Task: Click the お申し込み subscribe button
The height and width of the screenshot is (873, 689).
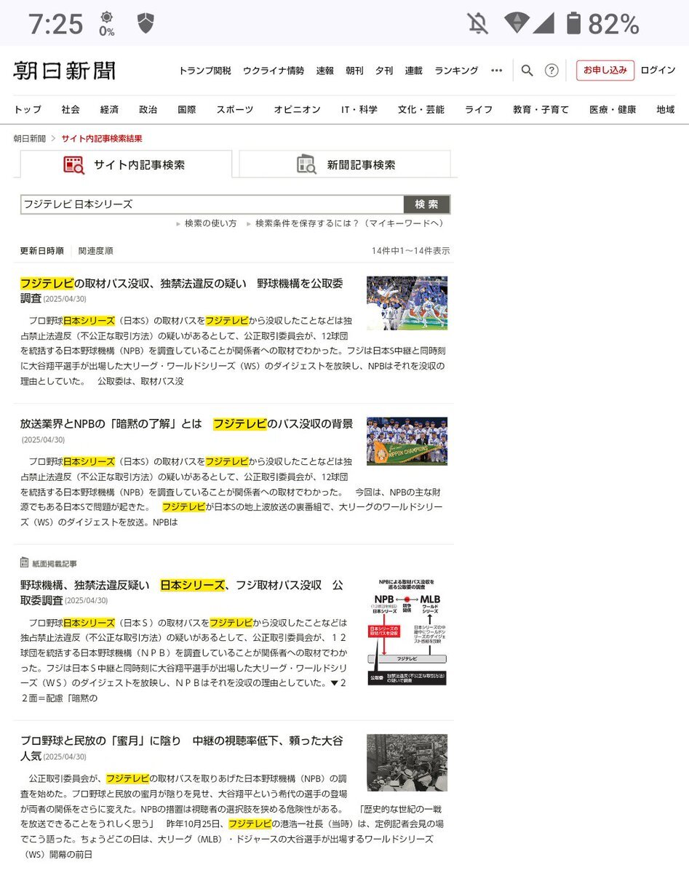Action: click(605, 71)
